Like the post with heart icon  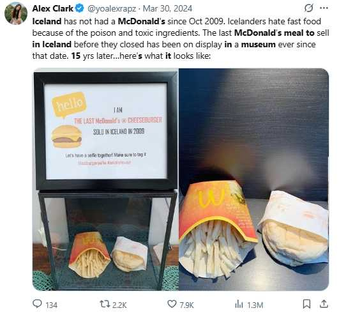(172, 304)
